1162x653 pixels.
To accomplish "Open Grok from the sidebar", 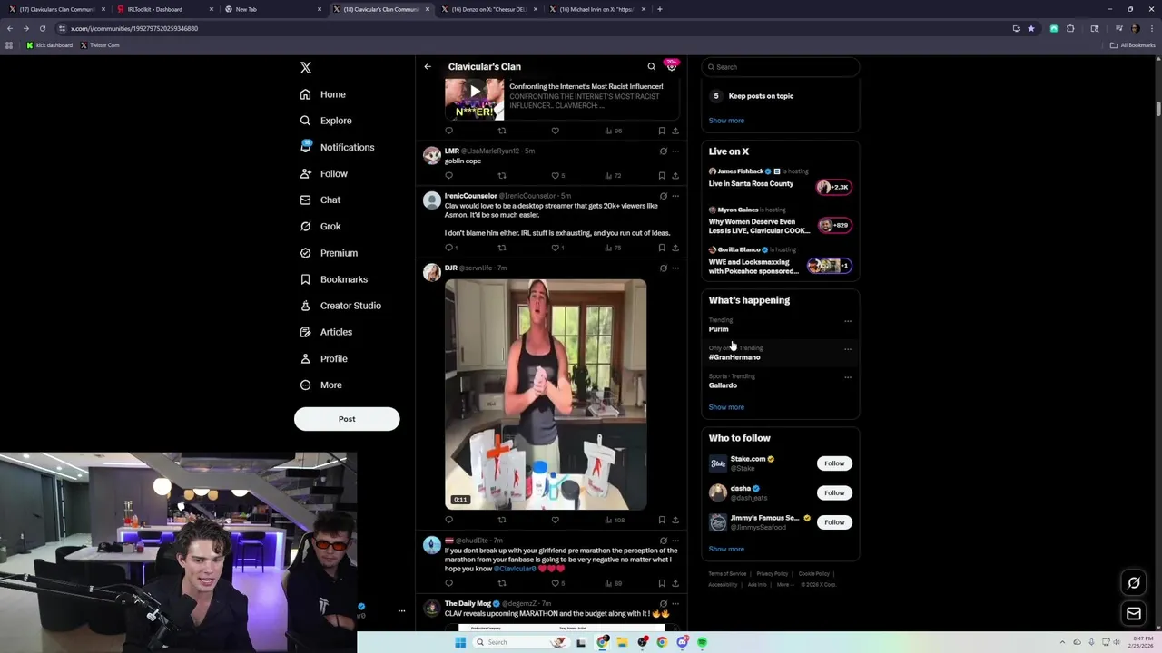I will coord(320,226).
